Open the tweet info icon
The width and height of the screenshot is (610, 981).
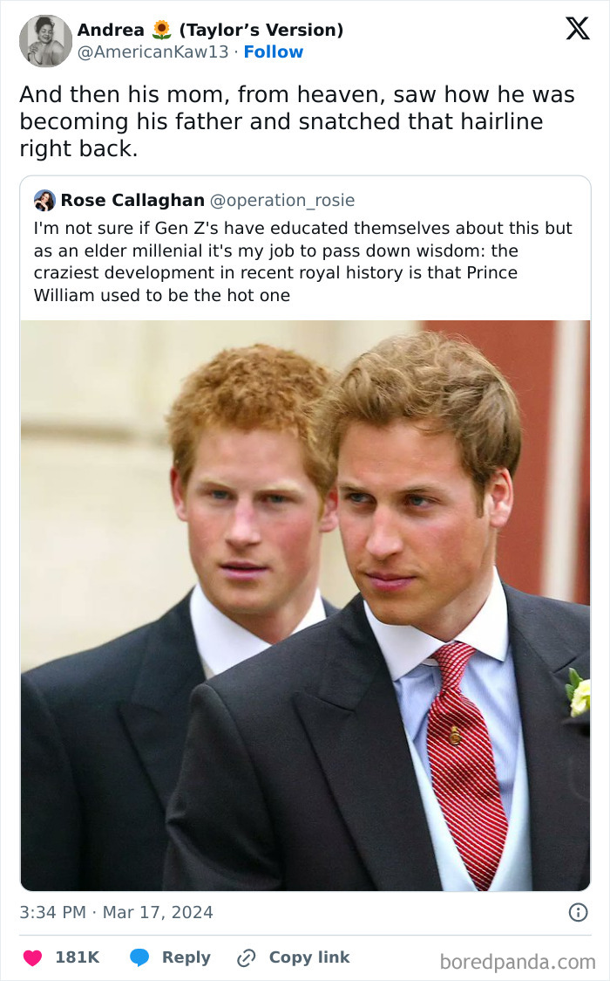coord(577,913)
